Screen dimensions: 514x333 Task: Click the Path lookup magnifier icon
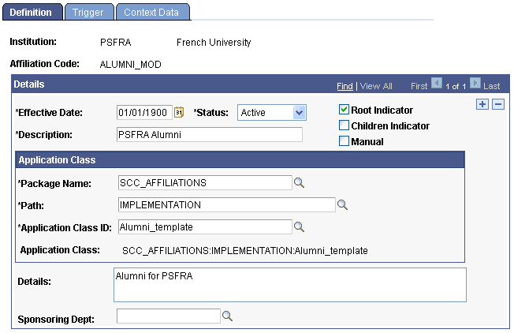342,205
